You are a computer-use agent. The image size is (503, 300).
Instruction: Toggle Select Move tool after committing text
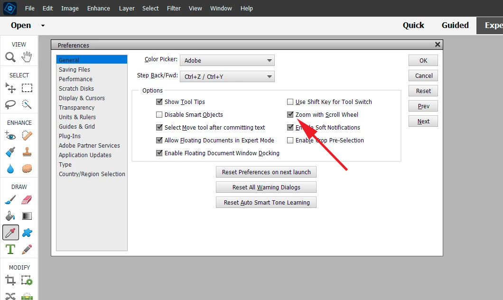point(159,127)
